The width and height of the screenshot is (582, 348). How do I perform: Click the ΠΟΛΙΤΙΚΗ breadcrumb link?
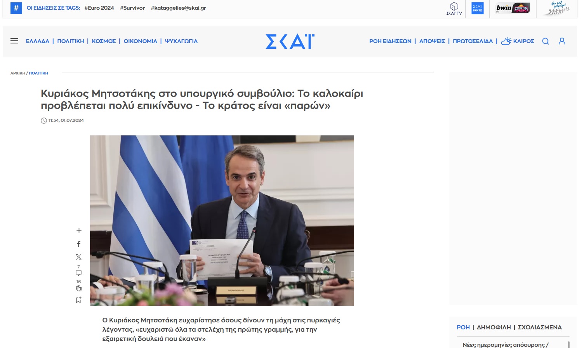coord(38,73)
